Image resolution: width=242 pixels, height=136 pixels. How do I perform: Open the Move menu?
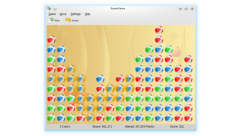point(63,14)
